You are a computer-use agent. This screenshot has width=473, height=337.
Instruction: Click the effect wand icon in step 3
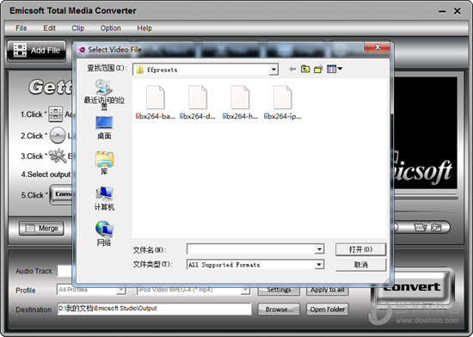pos(58,156)
